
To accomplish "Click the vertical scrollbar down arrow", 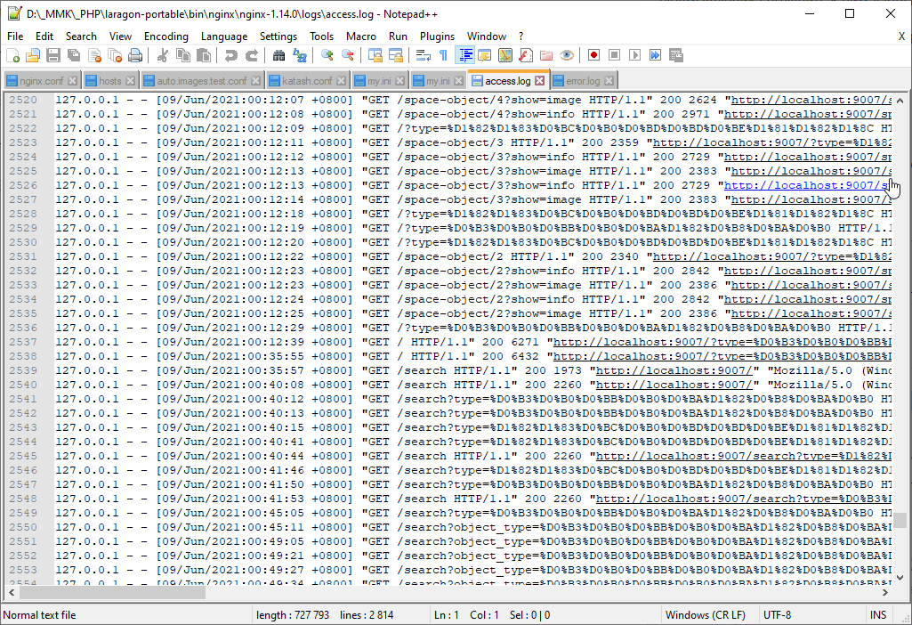I will [900, 576].
